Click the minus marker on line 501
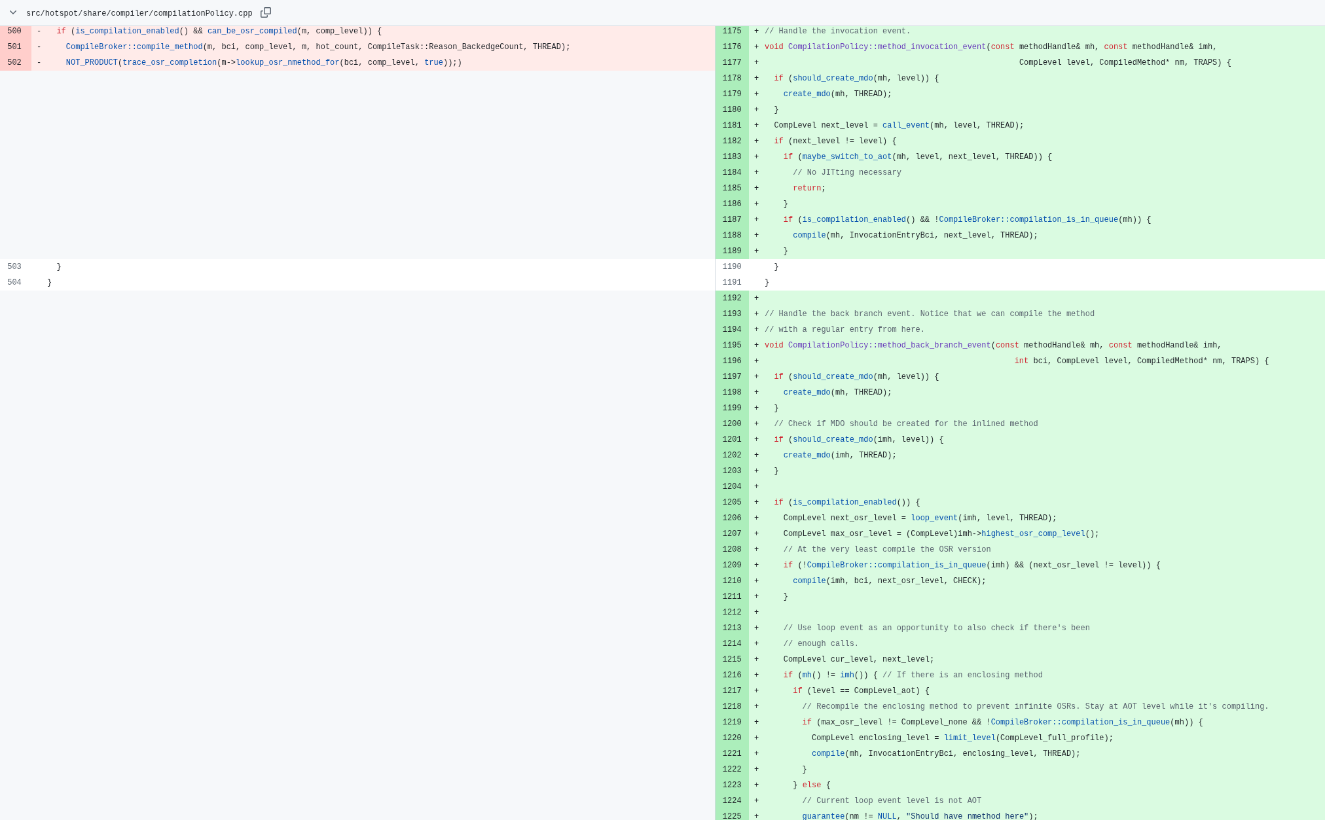 point(39,47)
